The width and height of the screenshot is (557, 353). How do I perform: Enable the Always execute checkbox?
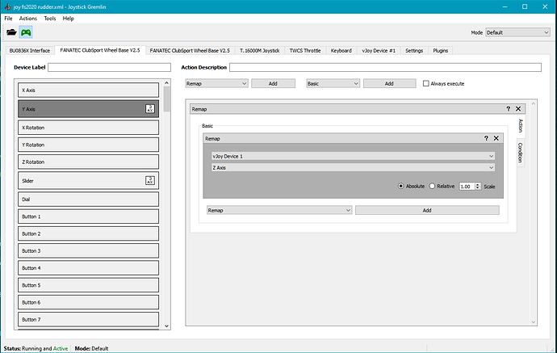(426, 83)
